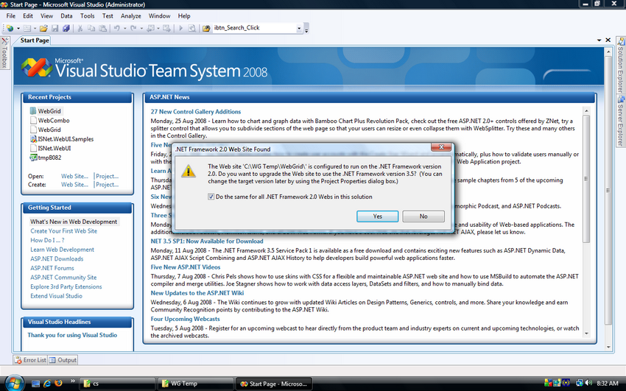Viewport: 626px width, 391px height.
Task: Launch Firefox from quick launch
Action: [x=59, y=384]
